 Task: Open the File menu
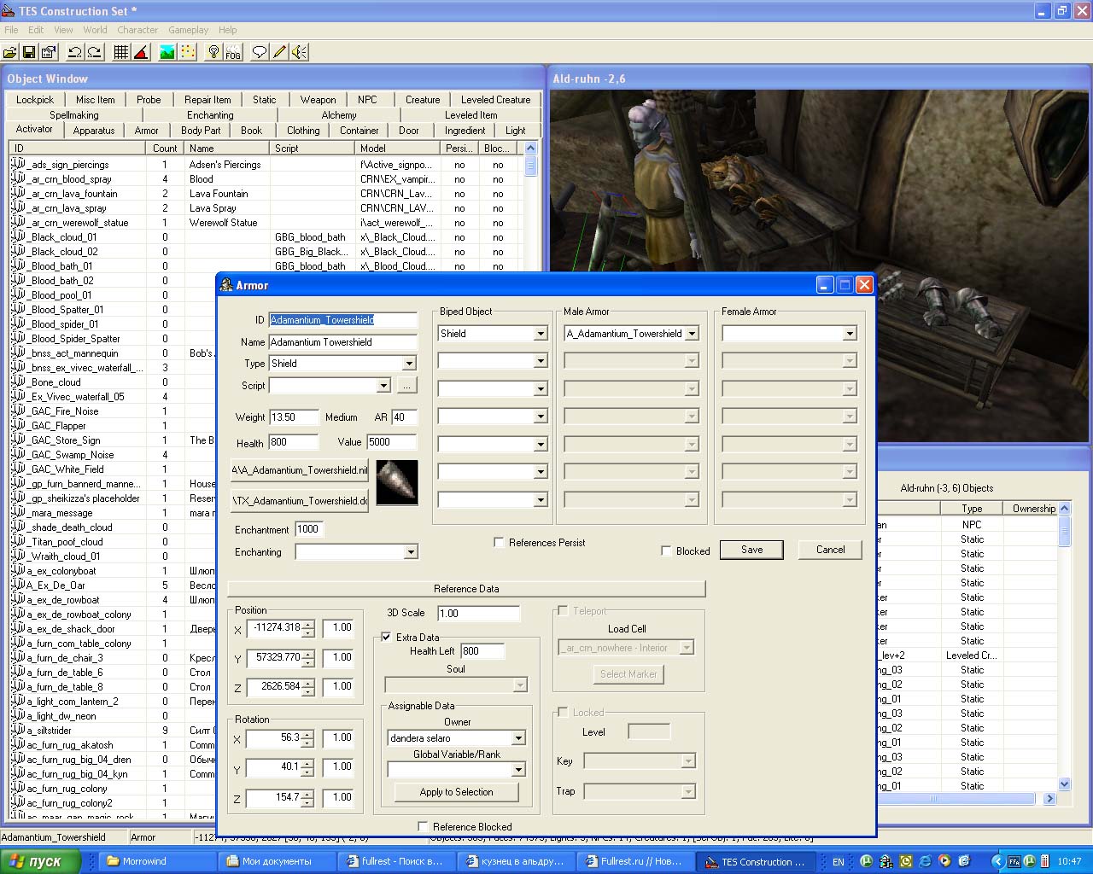11,30
